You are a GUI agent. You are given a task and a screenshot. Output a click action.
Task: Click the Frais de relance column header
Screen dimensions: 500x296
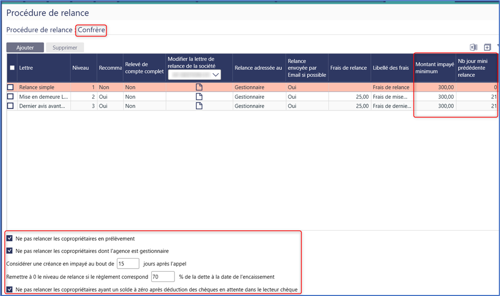pyautogui.click(x=349, y=68)
